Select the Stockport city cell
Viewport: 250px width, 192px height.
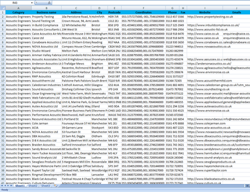pos(99,127)
